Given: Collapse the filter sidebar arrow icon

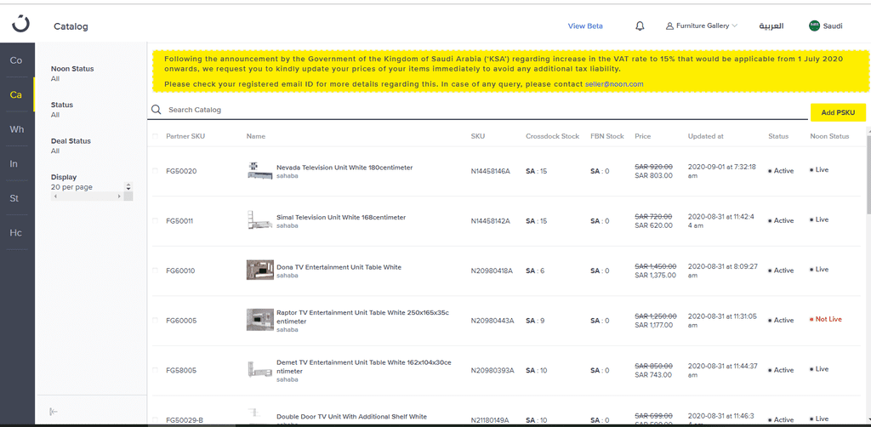Looking at the screenshot, I should (x=54, y=412).
